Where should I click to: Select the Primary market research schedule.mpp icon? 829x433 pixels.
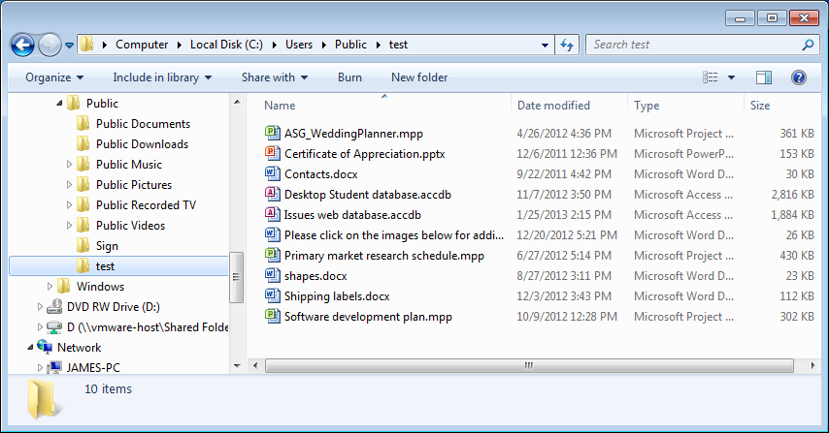pos(272,256)
